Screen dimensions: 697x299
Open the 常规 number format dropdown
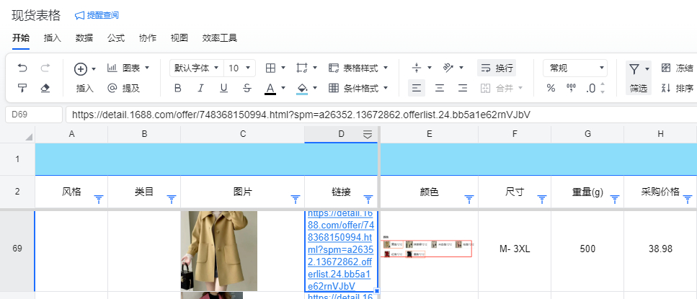click(x=576, y=68)
